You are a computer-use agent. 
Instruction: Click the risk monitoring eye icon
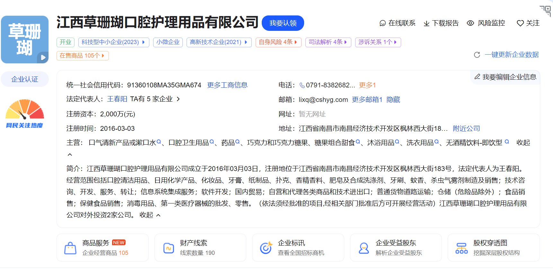[470, 23]
